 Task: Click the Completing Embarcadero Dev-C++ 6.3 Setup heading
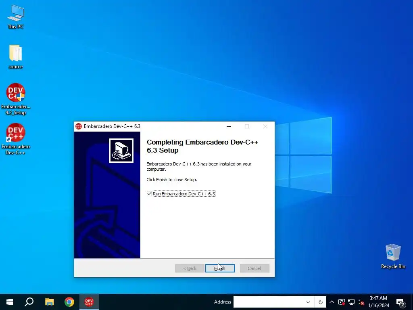[202, 146]
